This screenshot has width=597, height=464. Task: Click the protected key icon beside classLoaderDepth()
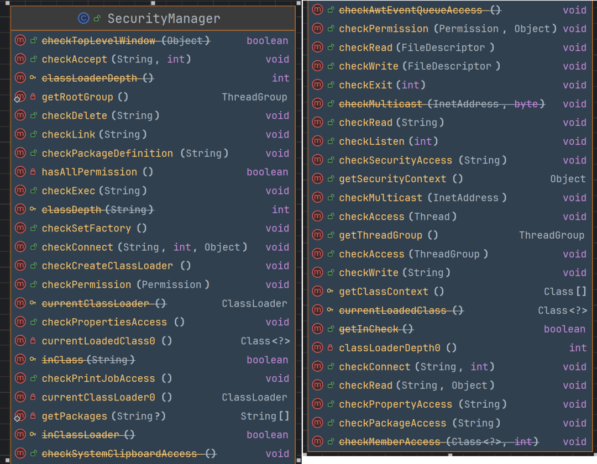(x=33, y=78)
